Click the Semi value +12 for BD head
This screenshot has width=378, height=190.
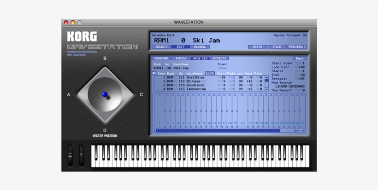point(249,81)
